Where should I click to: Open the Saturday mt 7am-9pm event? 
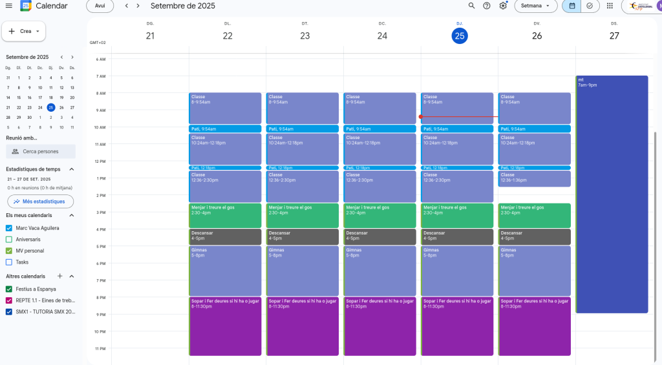point(612,194)
